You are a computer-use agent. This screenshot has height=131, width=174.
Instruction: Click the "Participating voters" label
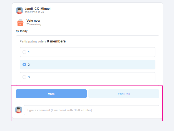point(33,41)
